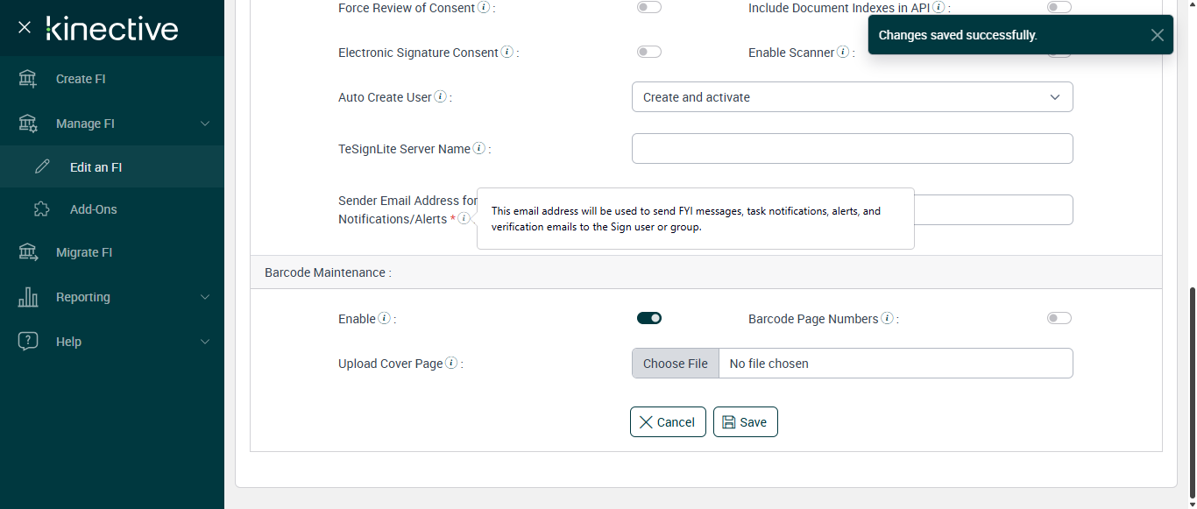Click the Save button
This screenshot has height=509, width=1197.
[x=745, y=422]
